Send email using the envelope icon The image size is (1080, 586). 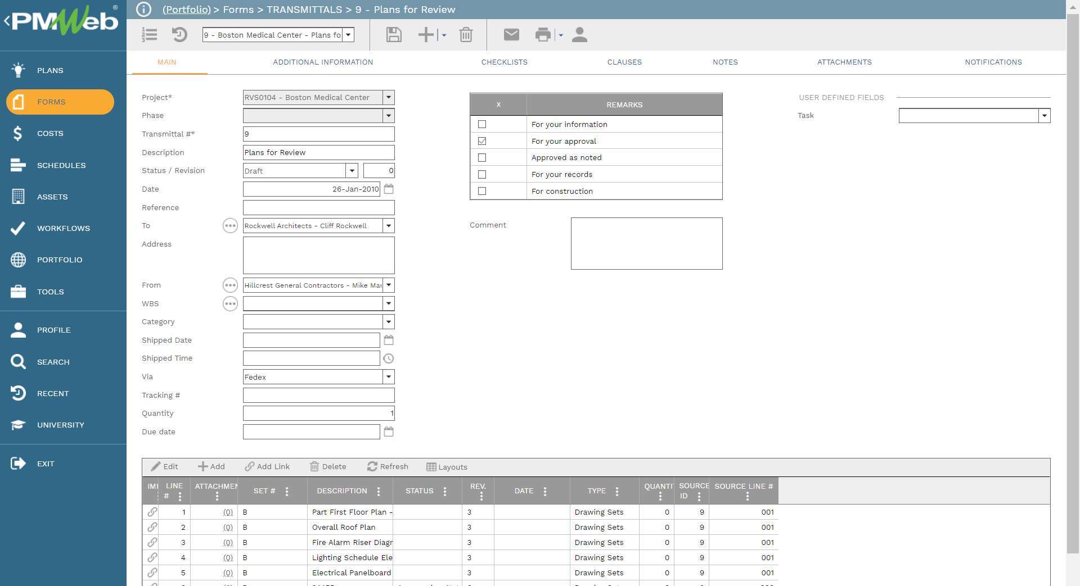click(511, 35)
